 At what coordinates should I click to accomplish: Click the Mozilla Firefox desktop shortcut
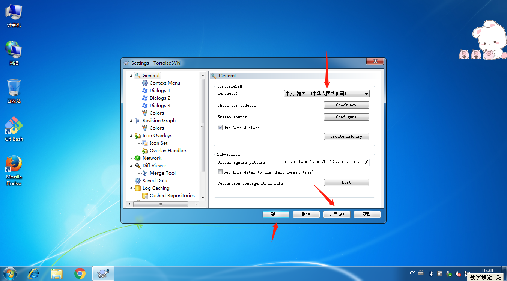tap(14, 171)
